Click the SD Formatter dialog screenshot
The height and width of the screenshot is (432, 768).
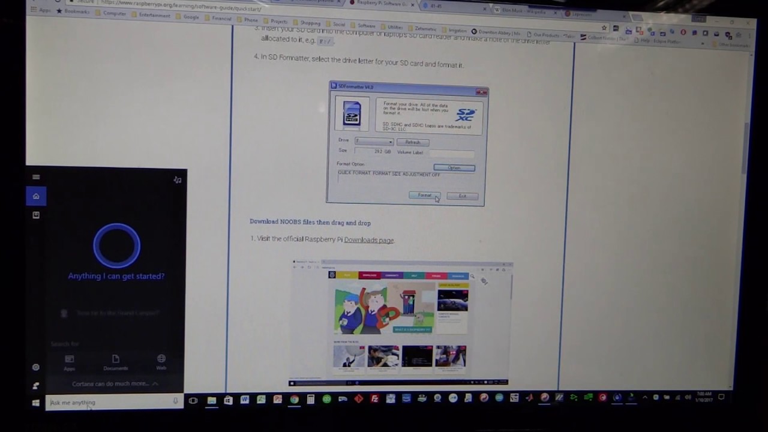[x=407, y=144]
